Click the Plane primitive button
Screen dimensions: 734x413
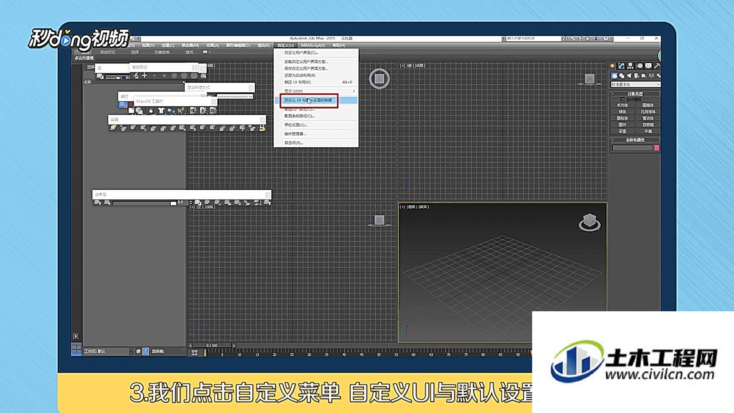pos(648,131)
